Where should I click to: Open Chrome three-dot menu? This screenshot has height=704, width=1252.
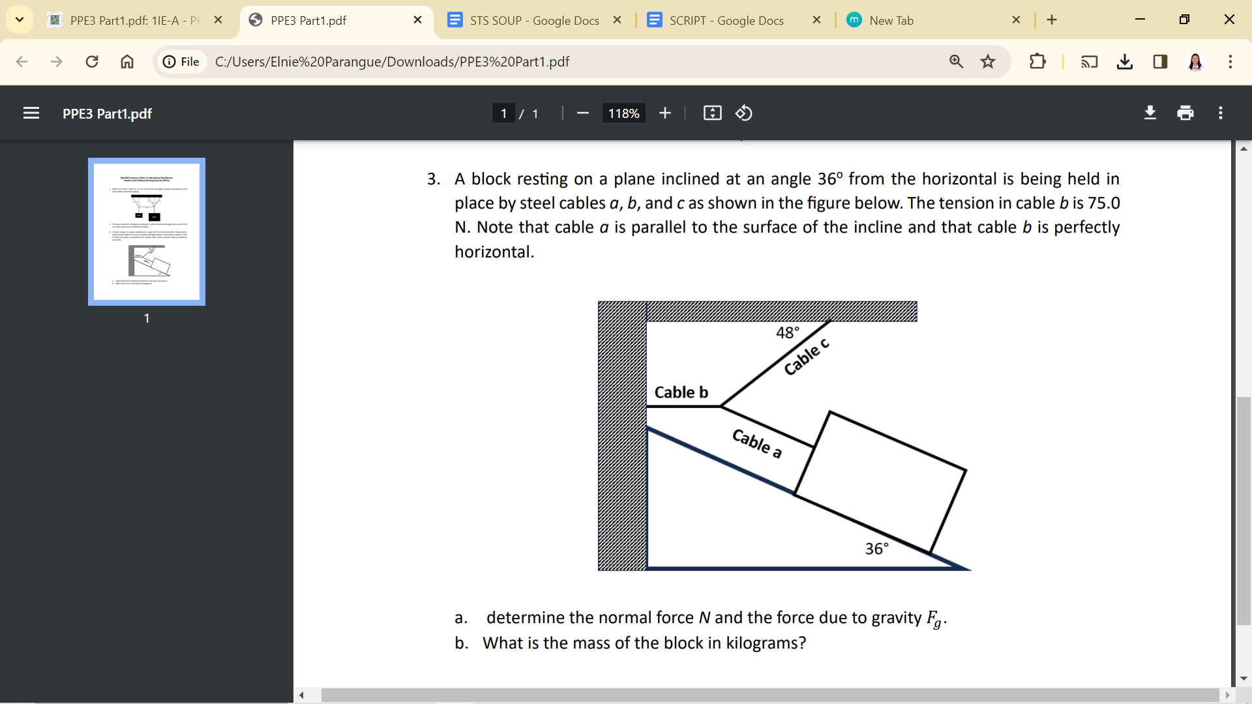[x=1230, y=61]
